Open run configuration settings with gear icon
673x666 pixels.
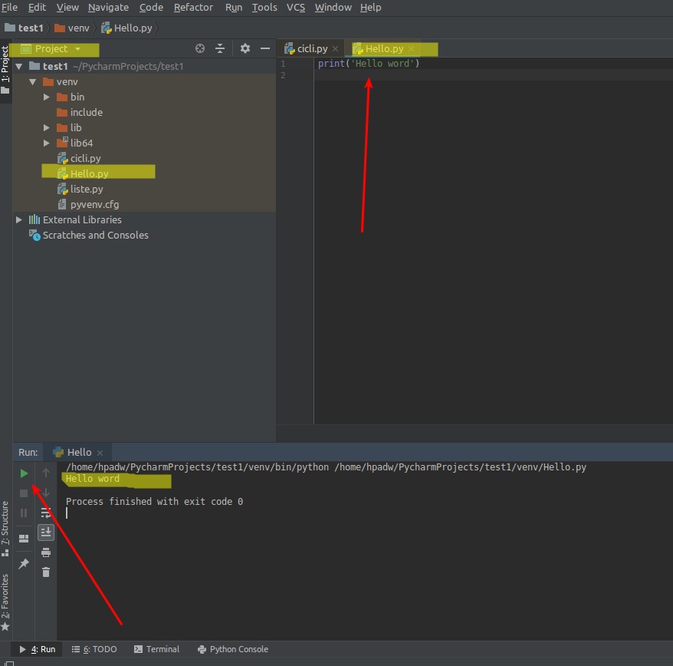(245, 48)
